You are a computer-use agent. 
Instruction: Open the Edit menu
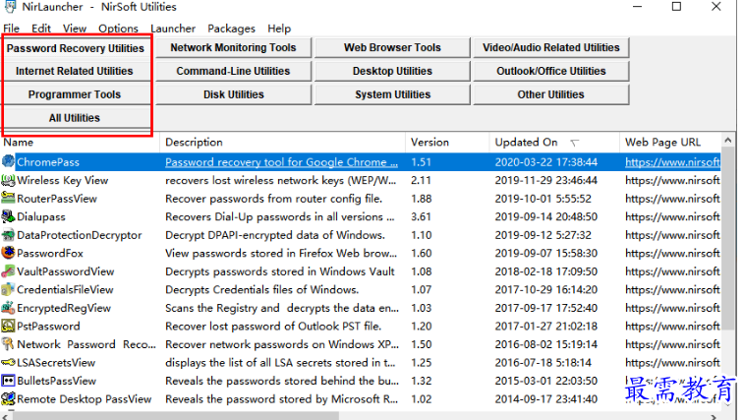coord(41,29)
